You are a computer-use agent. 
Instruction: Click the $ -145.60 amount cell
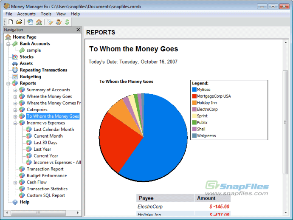coord(212,206)
